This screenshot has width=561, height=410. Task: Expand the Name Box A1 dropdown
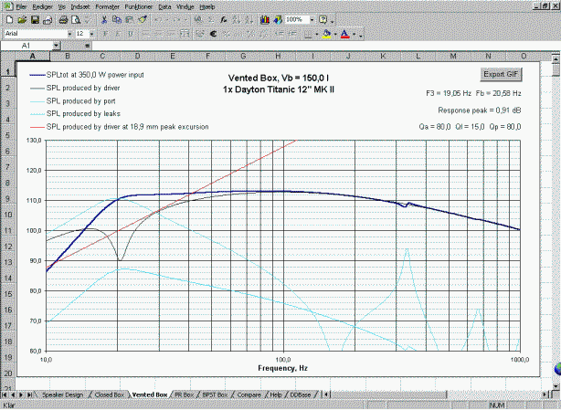point(56,46)
